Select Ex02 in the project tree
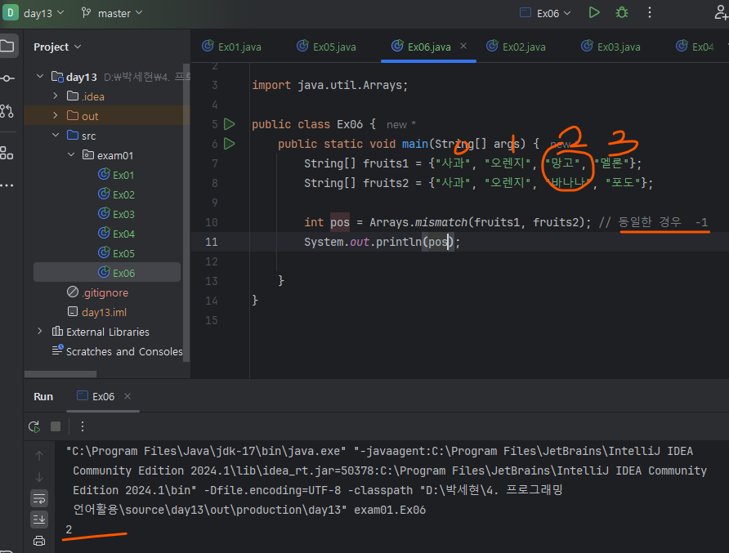729x553 pixels. tap(116, 194)
